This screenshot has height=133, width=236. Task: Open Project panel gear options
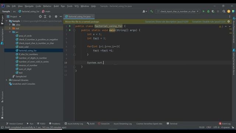pyautogui.click(x=56, y=17)
